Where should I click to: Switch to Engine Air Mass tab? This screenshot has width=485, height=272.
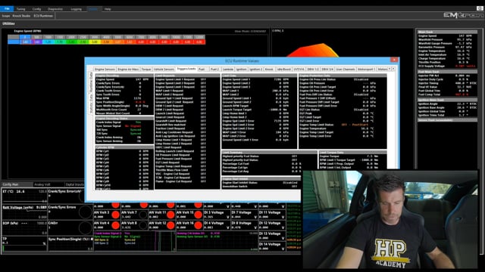pos(128,70)
